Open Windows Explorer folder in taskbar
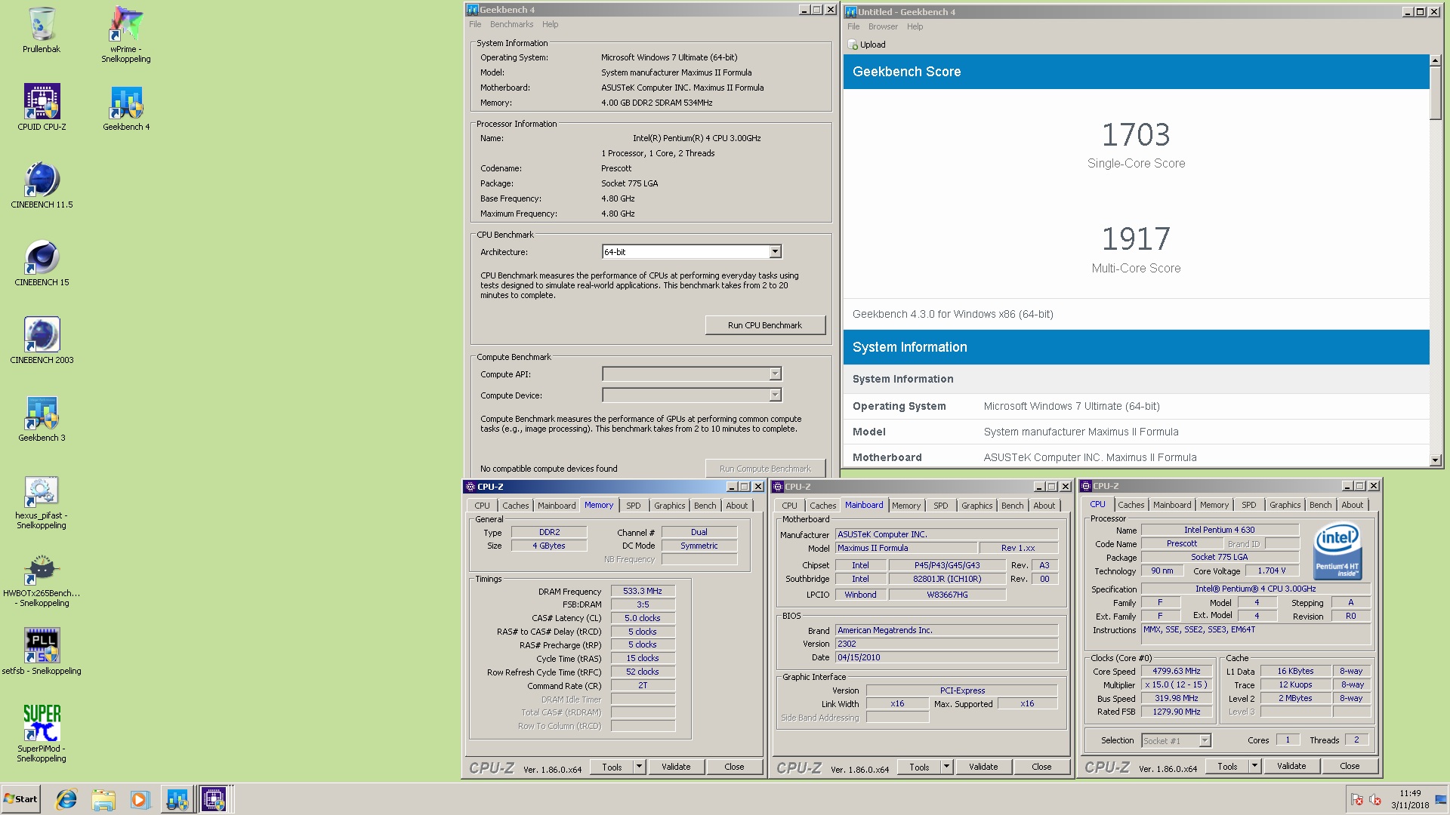Viewport: 1450px width, 815px height. point(103,799)
